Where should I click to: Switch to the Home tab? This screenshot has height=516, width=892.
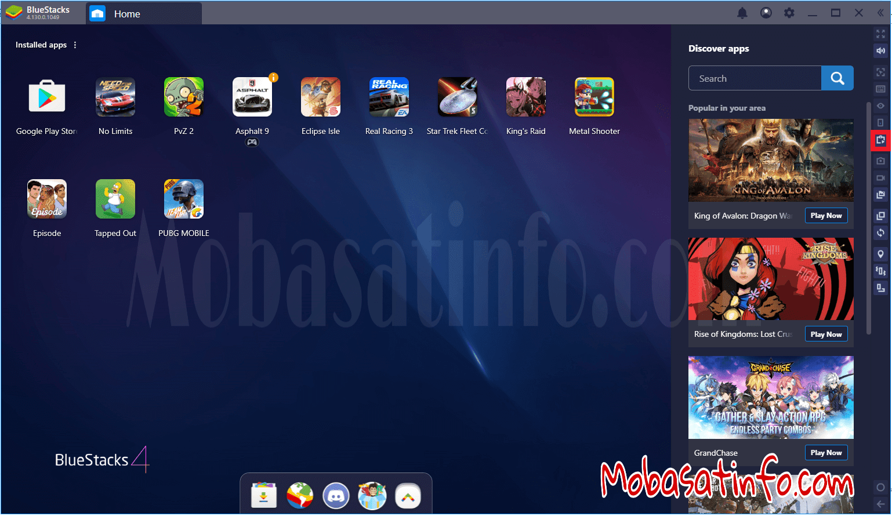point(144,14)
